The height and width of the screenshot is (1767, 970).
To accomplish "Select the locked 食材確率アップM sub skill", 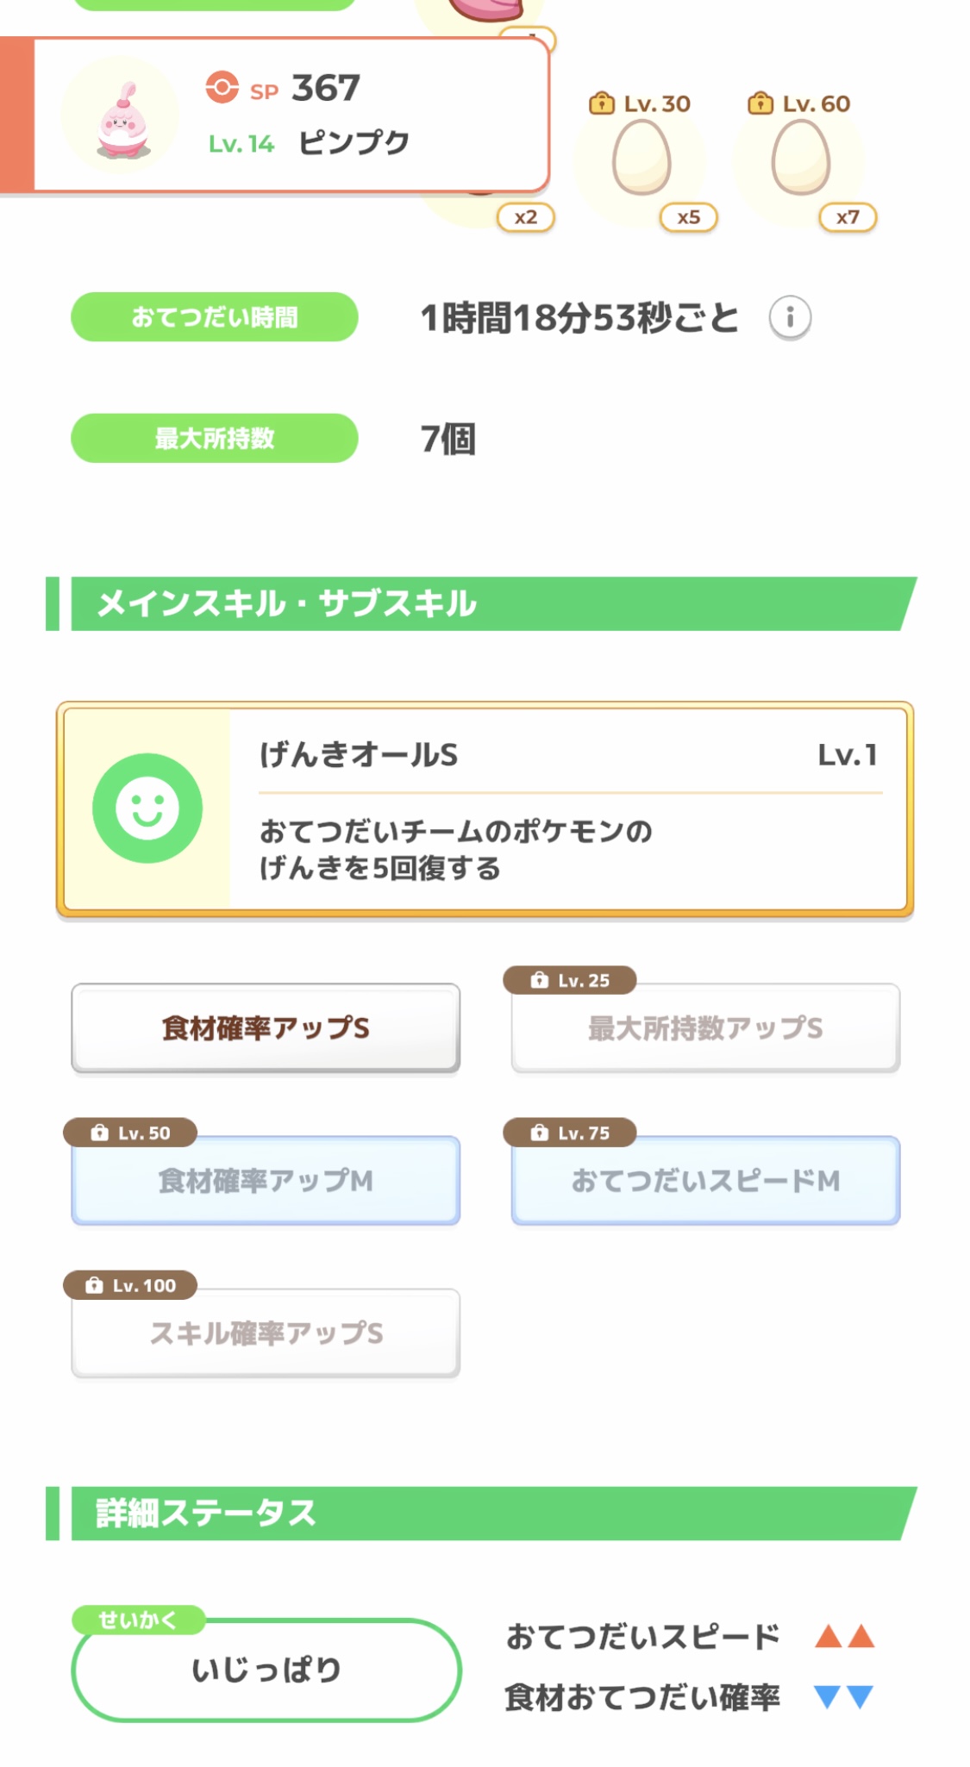I will [266, 1181].
